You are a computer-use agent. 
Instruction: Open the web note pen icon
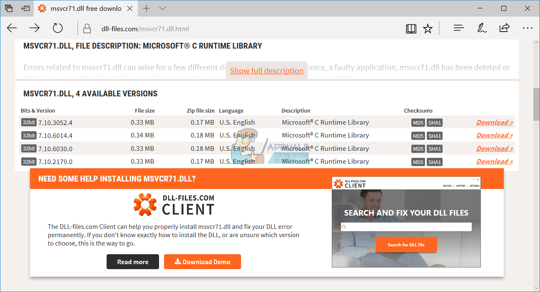click(482, 28)
